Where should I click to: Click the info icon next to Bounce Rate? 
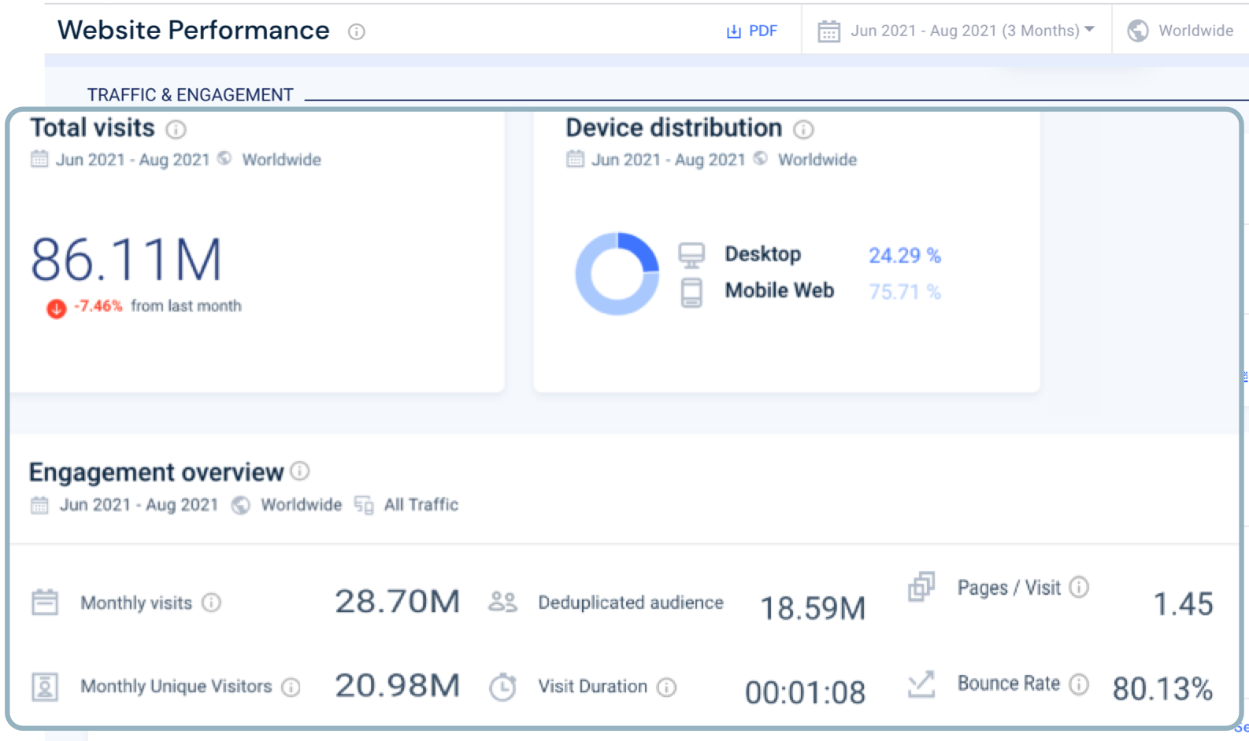[x=1080, y=684]
